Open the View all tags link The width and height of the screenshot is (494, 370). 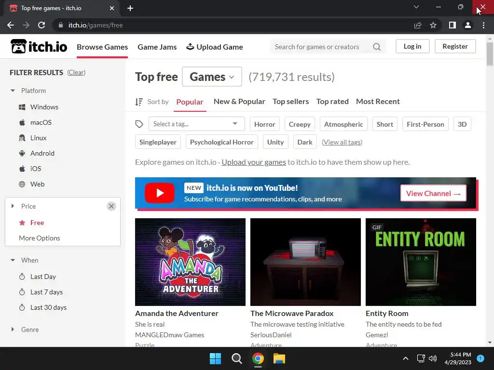pyautogui.click(x=342, y=142)
